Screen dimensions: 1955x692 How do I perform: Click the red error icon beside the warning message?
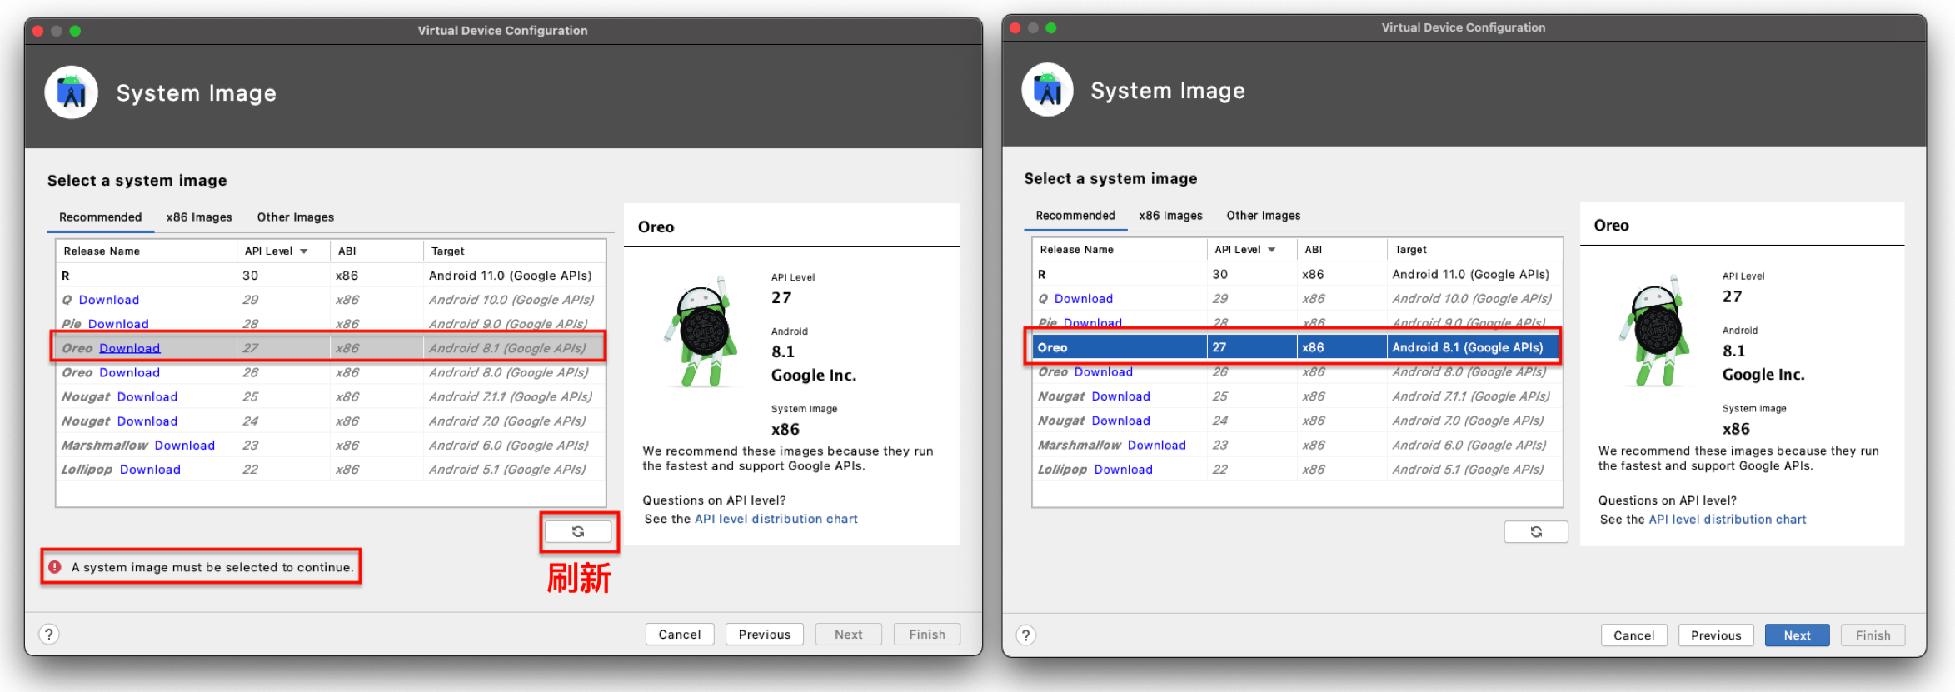(x=55, y=567)
